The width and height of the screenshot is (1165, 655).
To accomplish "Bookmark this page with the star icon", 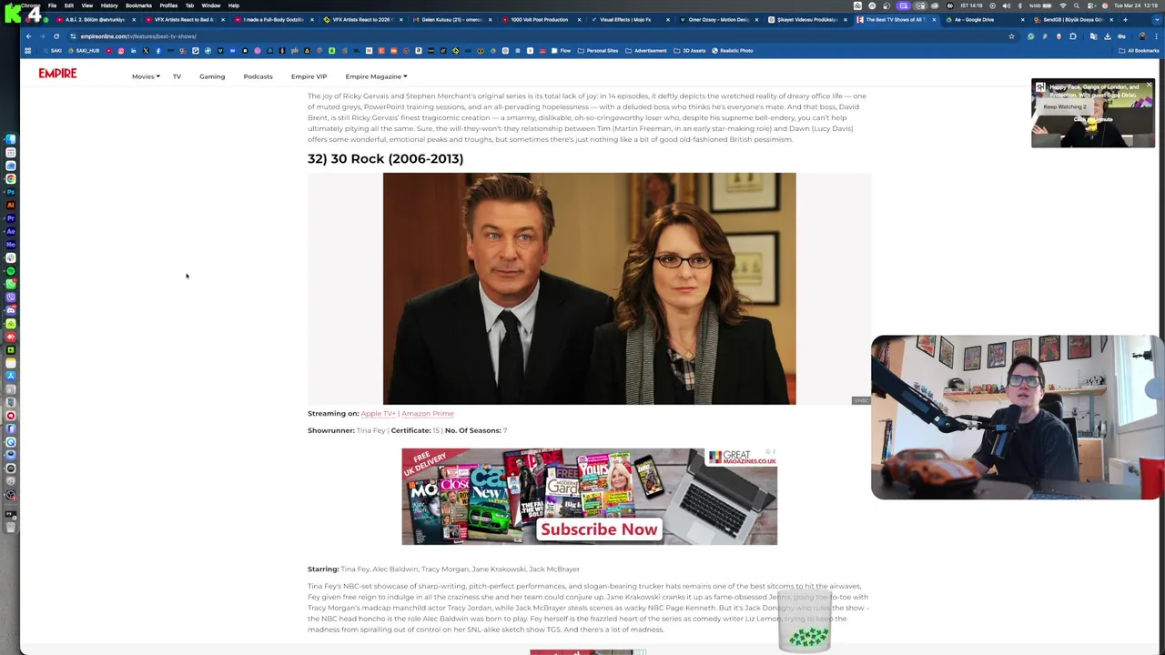I will point(1011,36).
